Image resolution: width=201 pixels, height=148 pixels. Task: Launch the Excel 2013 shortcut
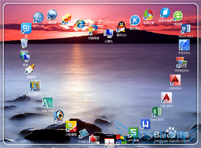[157, 112]
